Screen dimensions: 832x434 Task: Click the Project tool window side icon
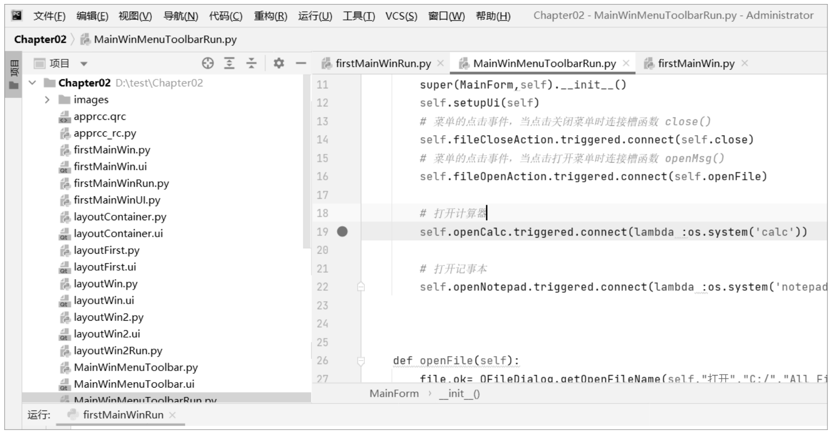(14, 75)
